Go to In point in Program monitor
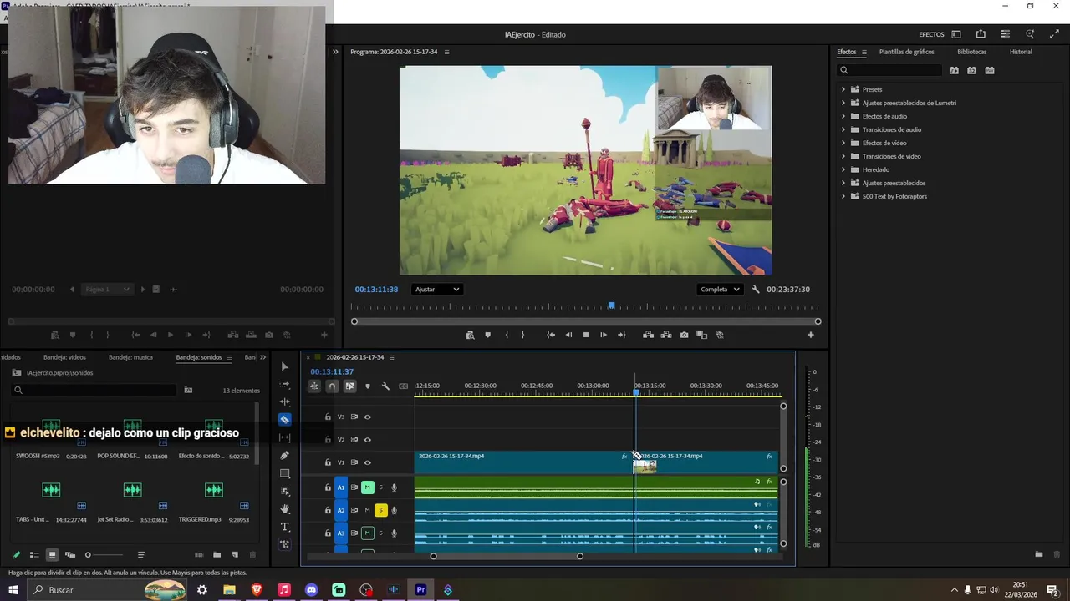This screenshot has height=601, width=1070. pyautogui.click(x=551, y=335)
